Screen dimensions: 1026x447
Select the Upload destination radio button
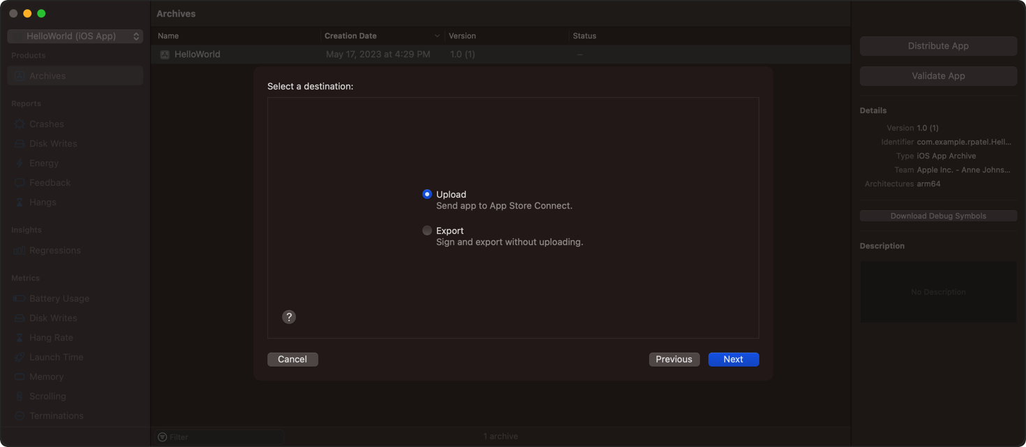tap(427, 194)
